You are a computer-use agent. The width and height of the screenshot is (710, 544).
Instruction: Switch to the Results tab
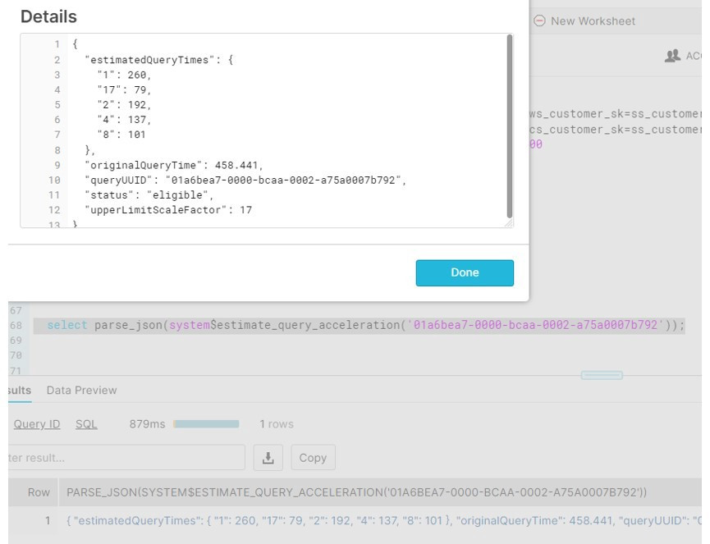click(20, 390)
